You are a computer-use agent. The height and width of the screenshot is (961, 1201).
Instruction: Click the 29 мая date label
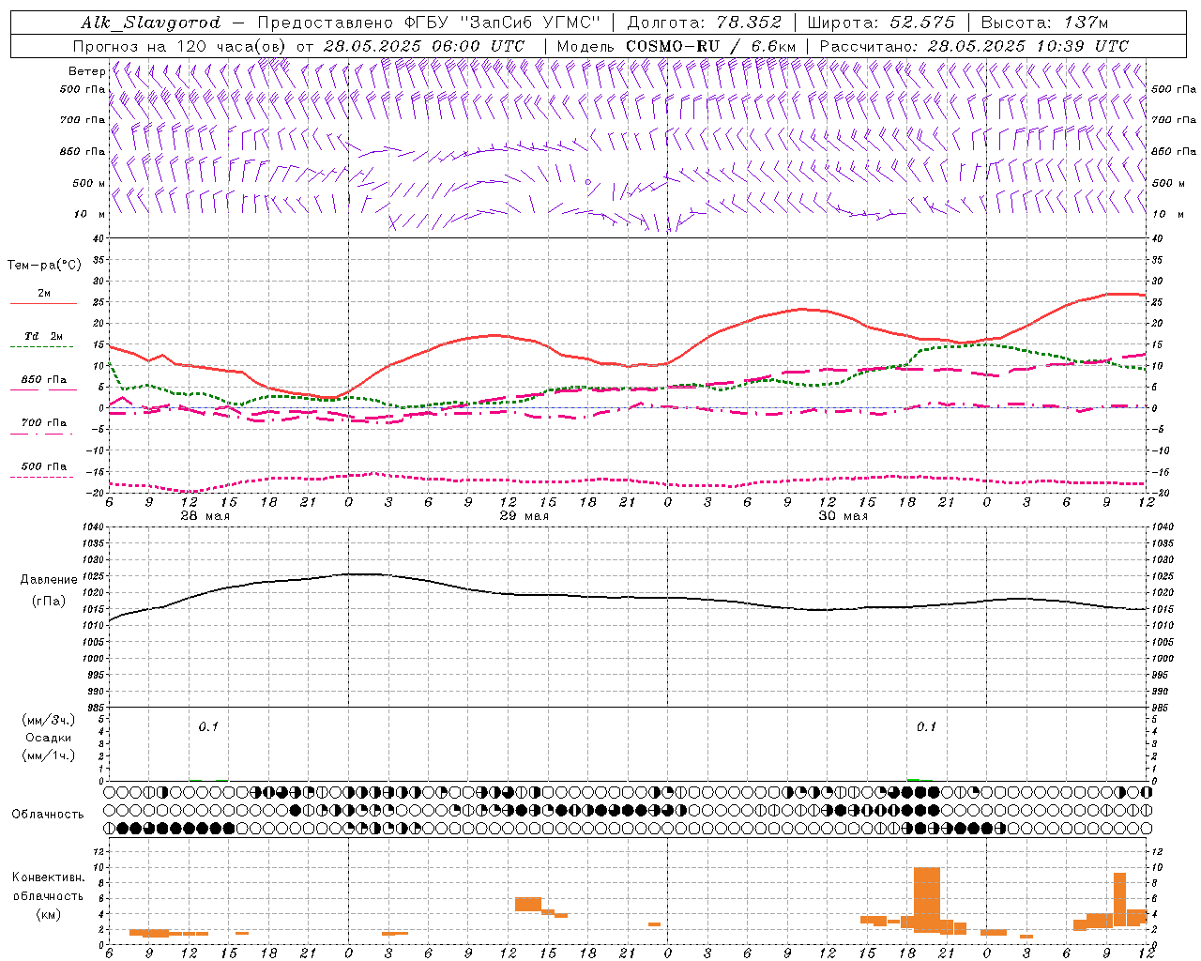tap(524, 516)
